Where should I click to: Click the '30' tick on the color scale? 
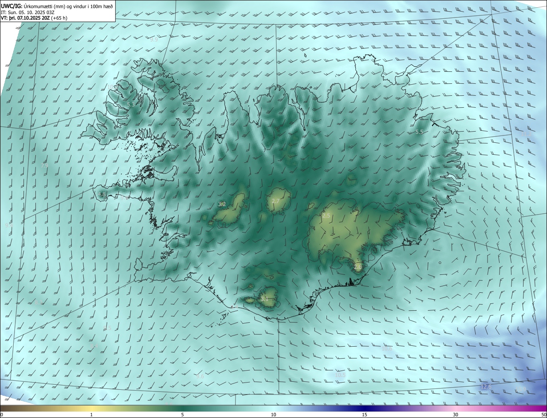456,415
